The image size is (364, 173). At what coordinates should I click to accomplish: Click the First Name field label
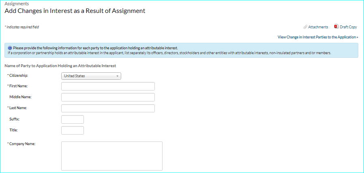tap(19, 86)
